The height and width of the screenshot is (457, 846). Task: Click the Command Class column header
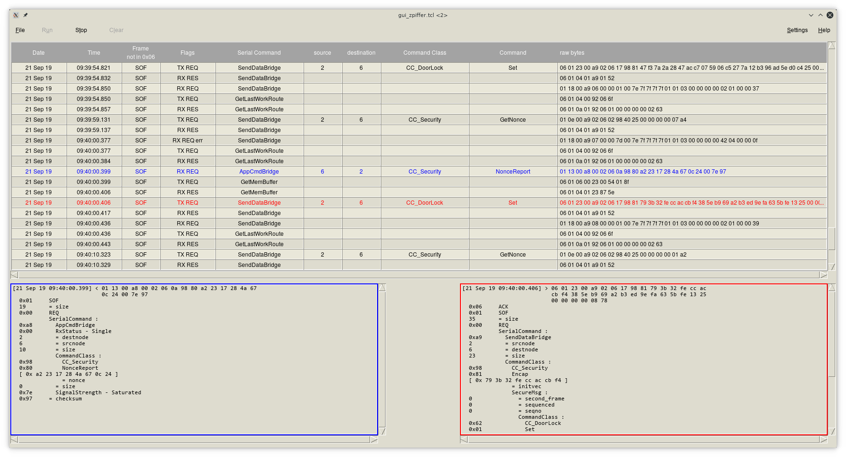coord(424,53)
